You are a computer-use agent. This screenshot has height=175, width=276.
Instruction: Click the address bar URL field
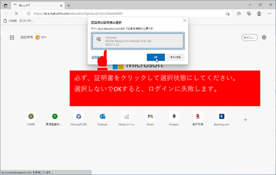click(x=128, y=13)
